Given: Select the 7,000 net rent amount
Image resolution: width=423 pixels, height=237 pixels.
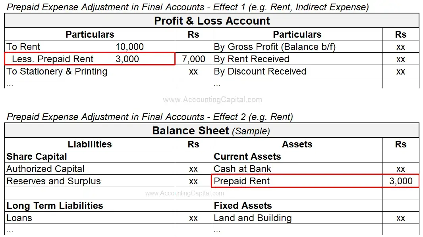Looking at the screenshot, I should pyautogui.click(x=193, y=59).
